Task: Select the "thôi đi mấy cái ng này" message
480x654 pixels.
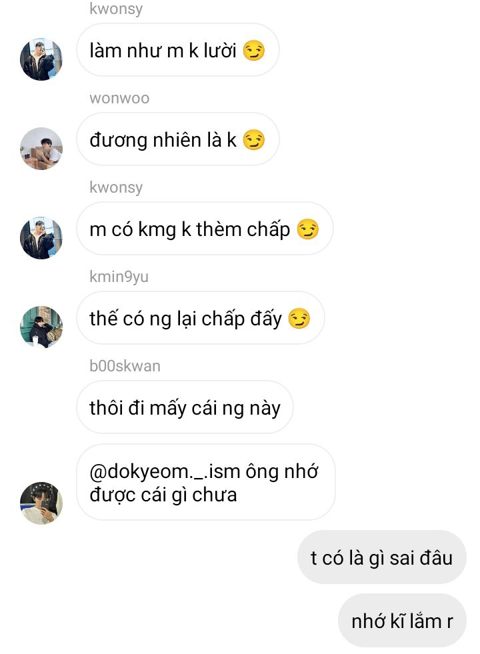Action: tap(185, 407)
